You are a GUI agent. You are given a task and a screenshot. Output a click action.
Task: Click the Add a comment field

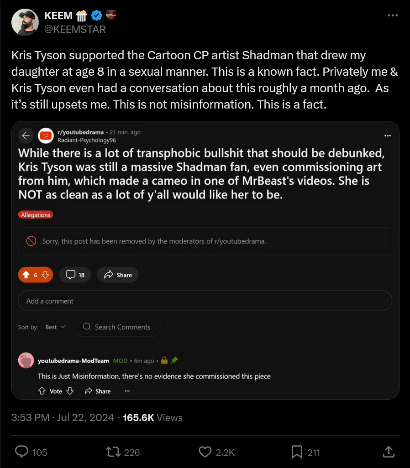coord(205,301)
